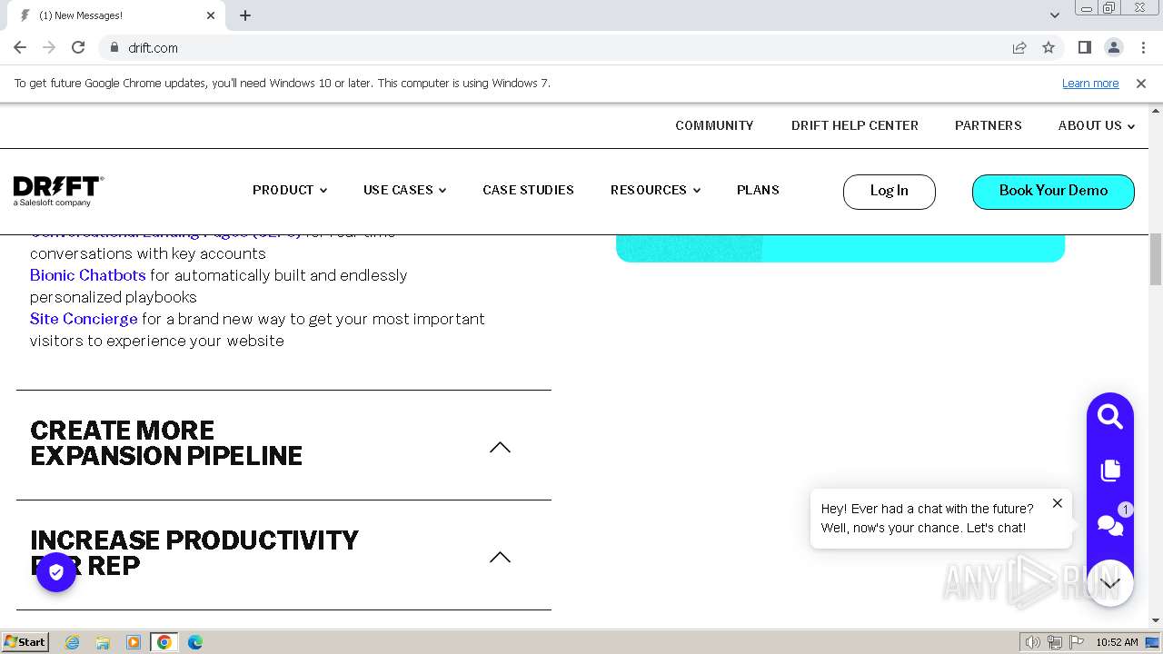1163x654 pixels.
Task: Bookmark this tab star icon
Action: click(1049, 47)
